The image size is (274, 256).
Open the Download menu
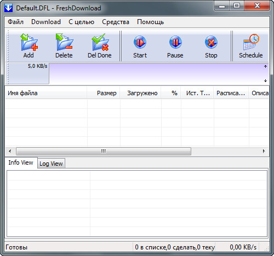click(46, 22)
